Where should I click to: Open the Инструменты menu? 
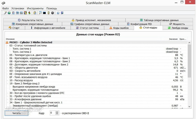(36, 8)
